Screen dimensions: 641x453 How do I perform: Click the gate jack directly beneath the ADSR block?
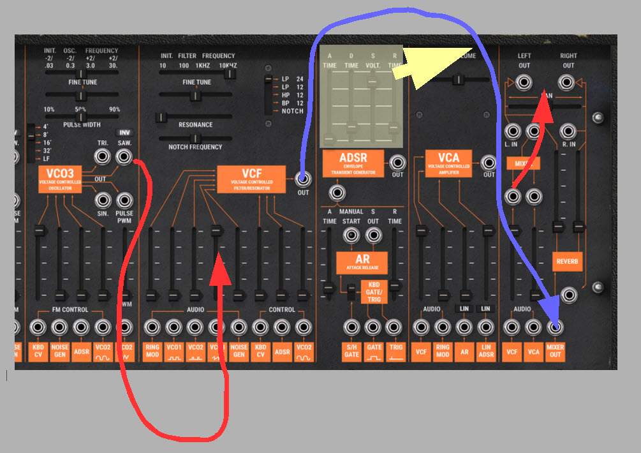337,193
